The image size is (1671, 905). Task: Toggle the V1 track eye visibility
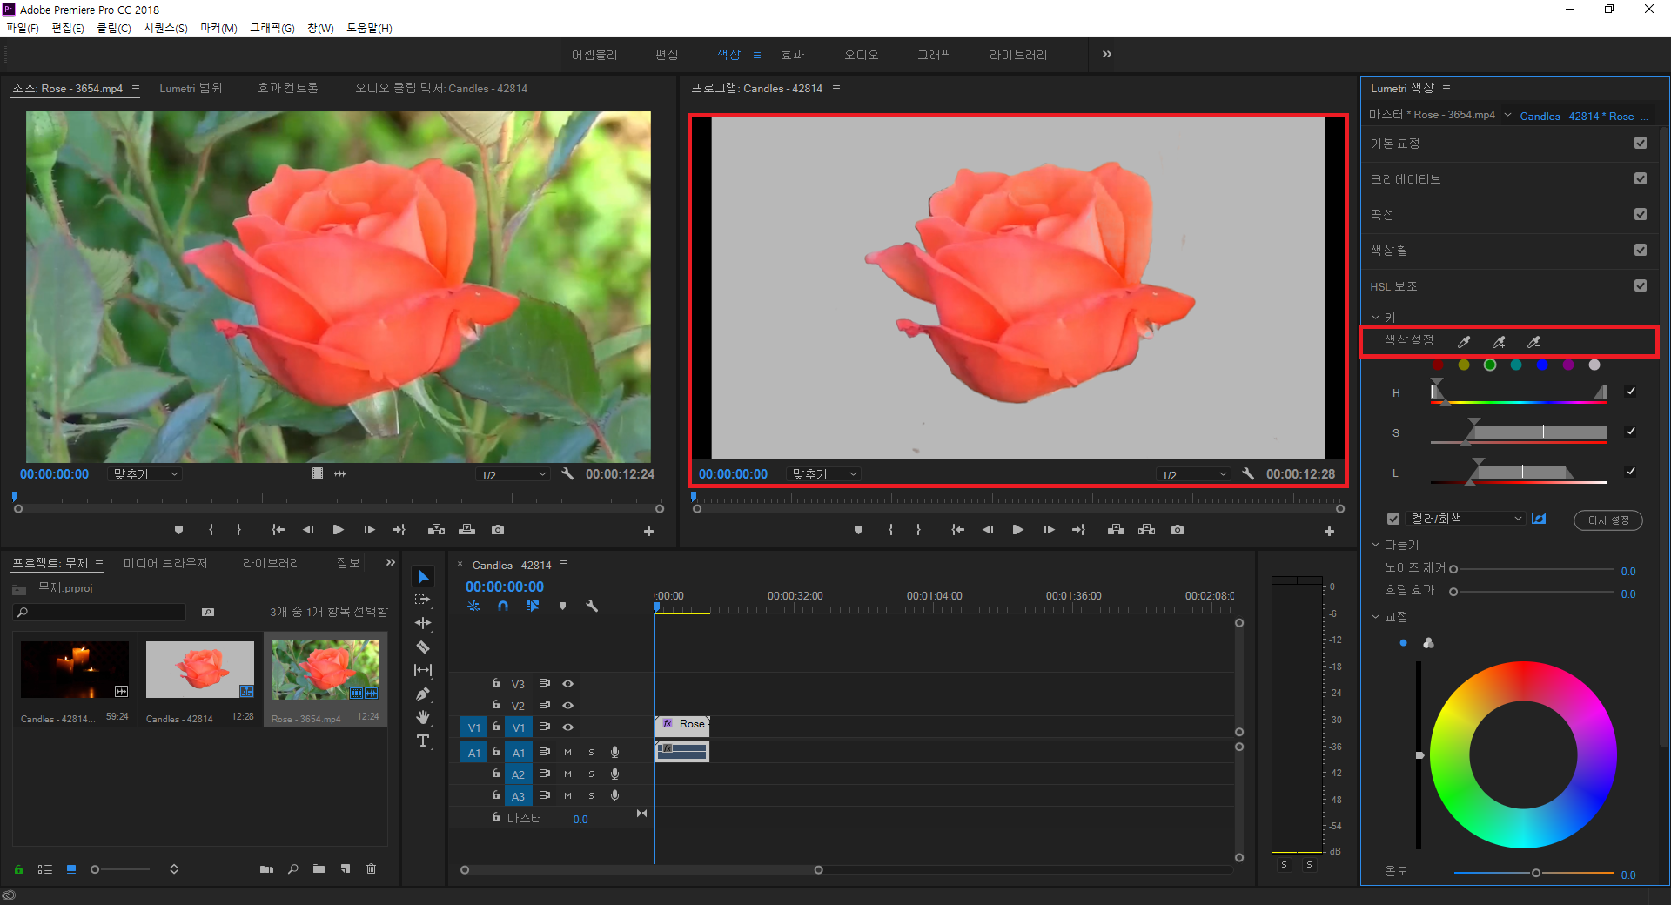[x=567, y=727]
